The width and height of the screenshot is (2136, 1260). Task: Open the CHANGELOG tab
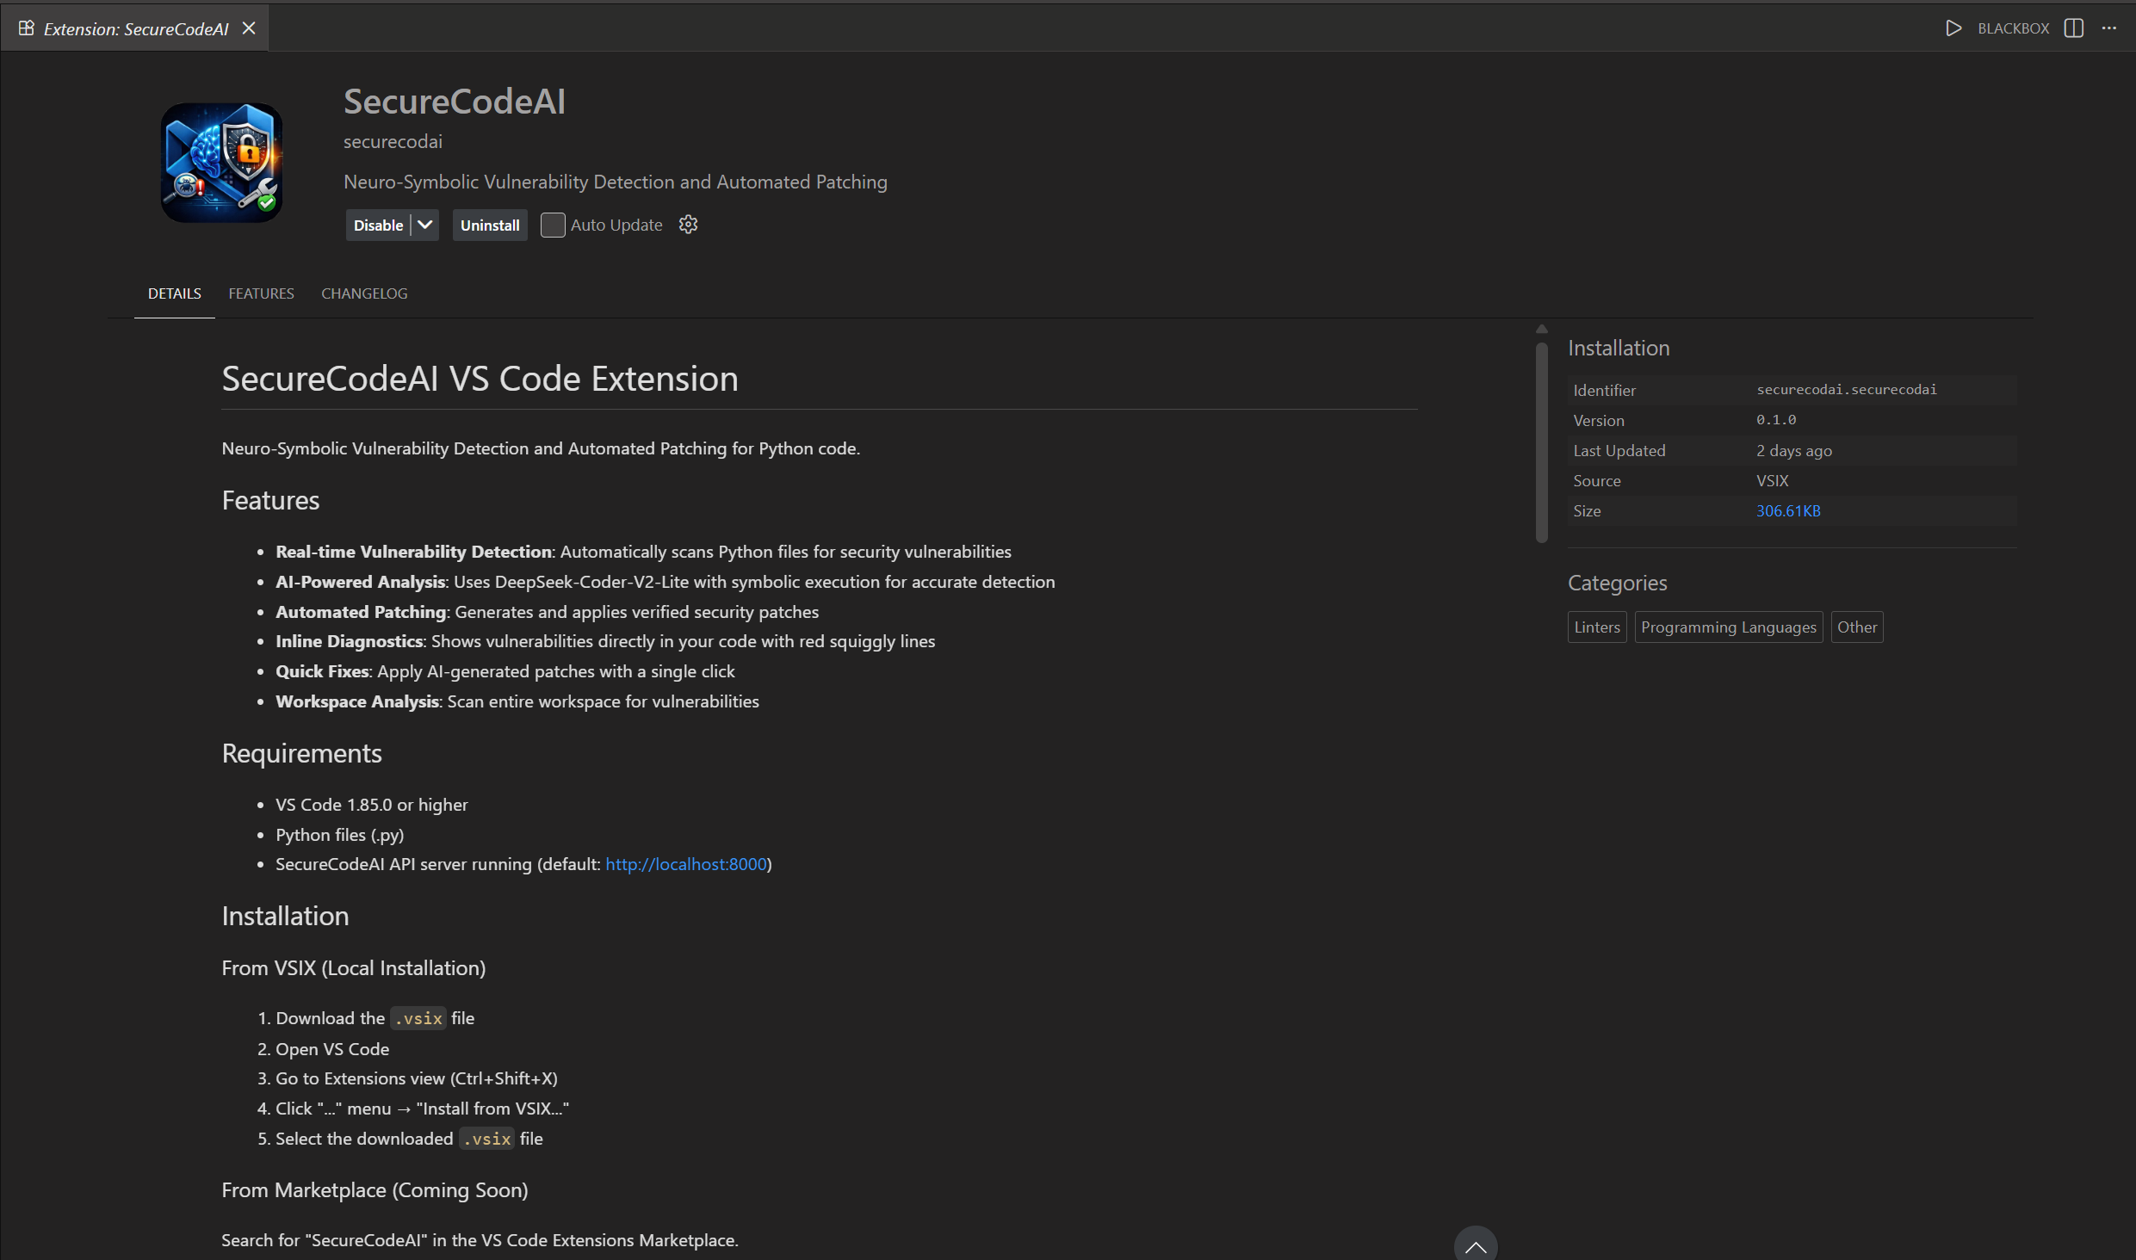[x=364, y=293]
